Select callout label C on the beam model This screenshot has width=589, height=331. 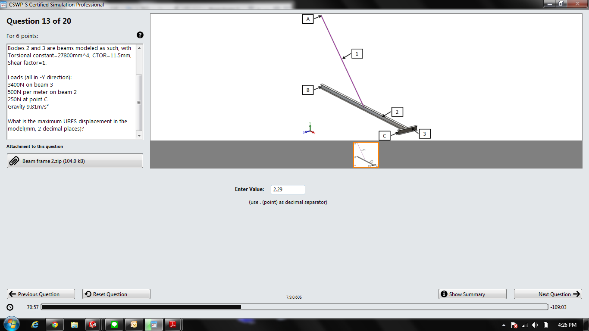point(384,135)
